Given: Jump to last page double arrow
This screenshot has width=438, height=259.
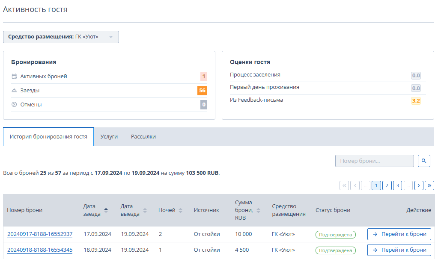Looking at the screenshot, I should (x=429, y=185).
